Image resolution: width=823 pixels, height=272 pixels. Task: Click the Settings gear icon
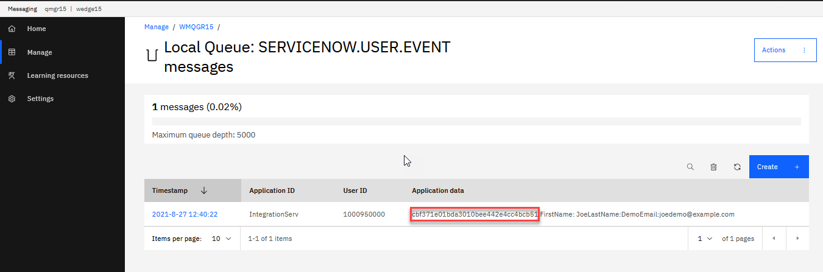tap(12, 99)
